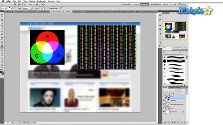Click the lock all padlock icon in Layers

click(174, 93)
